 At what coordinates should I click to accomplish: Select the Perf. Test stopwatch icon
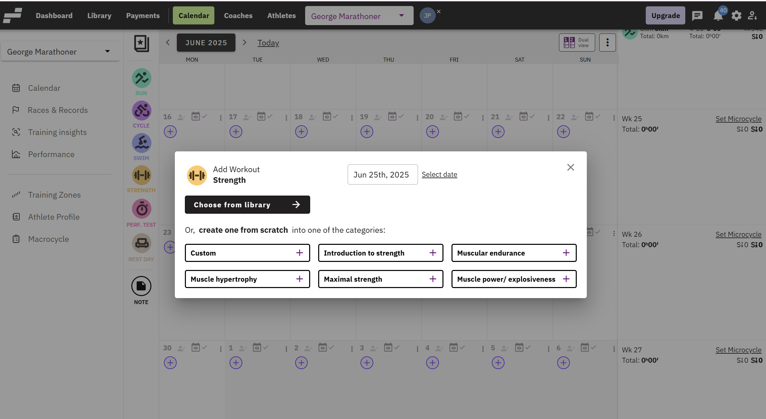141,209
